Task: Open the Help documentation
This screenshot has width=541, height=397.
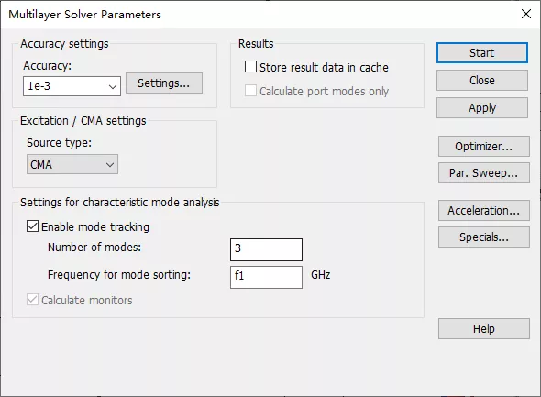Action: tap(484, 329)
